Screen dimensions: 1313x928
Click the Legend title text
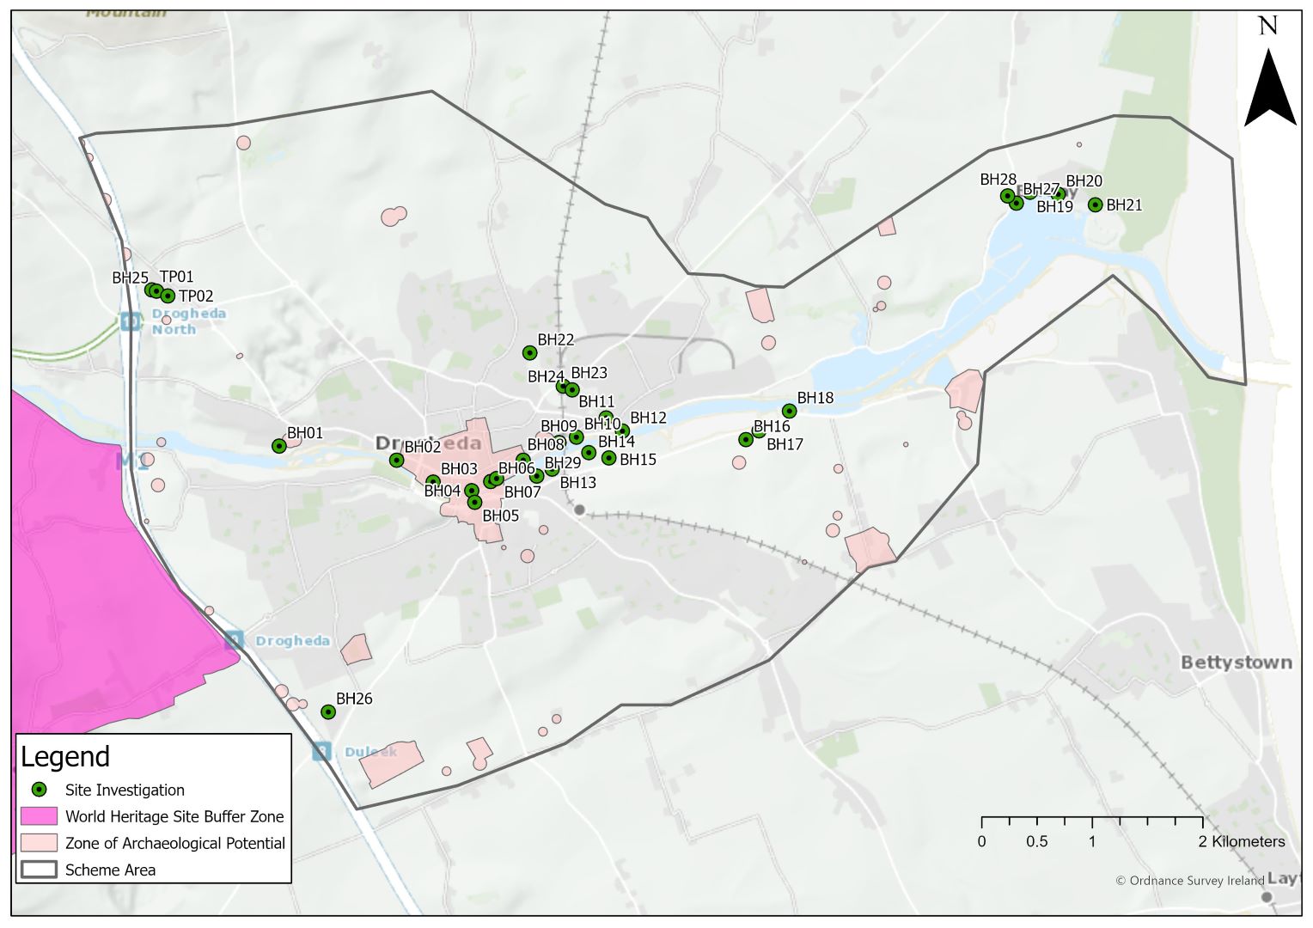click(65, 757)
